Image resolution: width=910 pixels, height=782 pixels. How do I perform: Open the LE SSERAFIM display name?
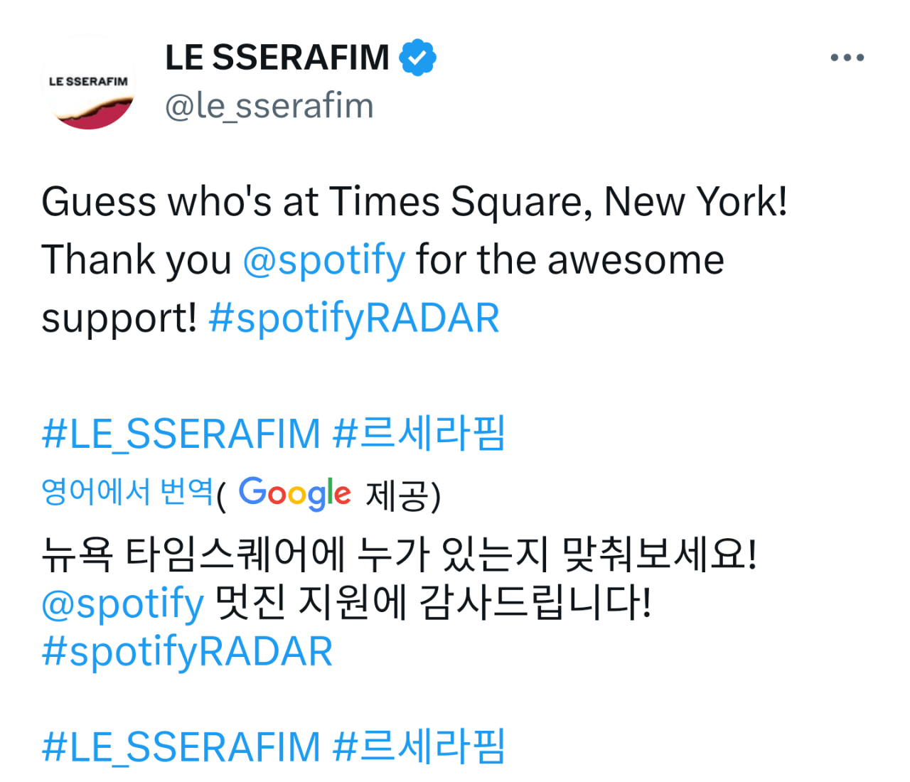point(277,58)
